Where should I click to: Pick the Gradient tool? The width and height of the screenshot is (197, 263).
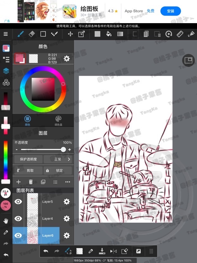tap(120, 34)
